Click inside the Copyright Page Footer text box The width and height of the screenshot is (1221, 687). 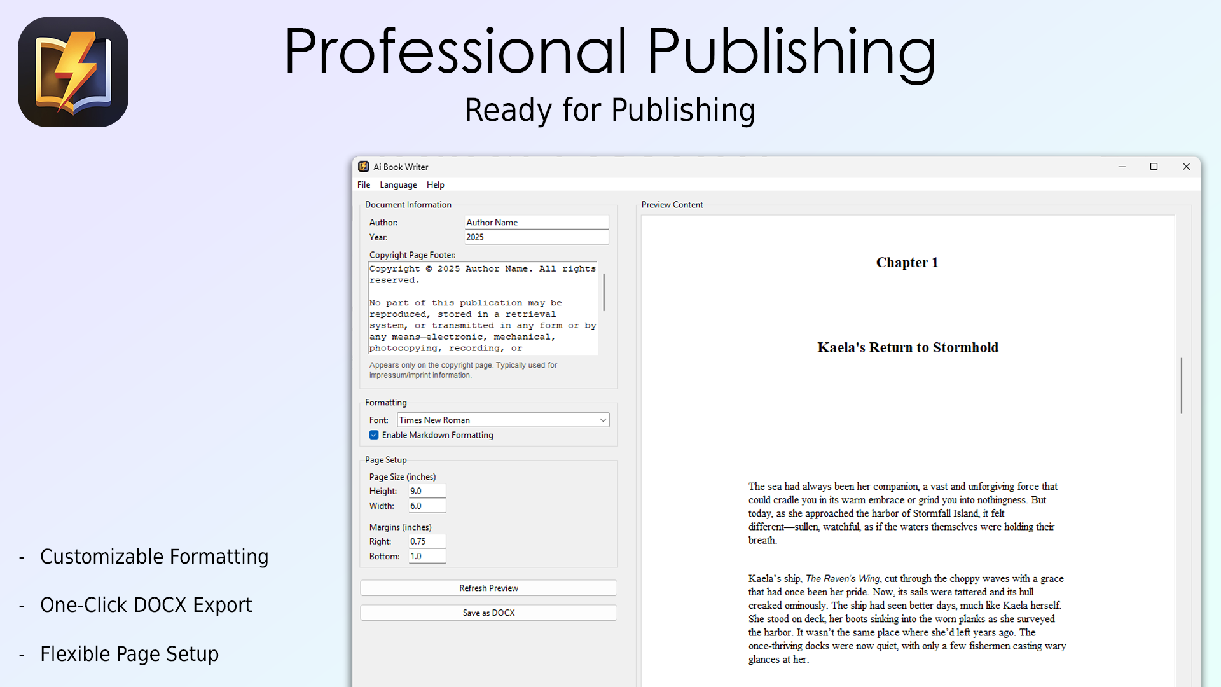coord(482,305)
